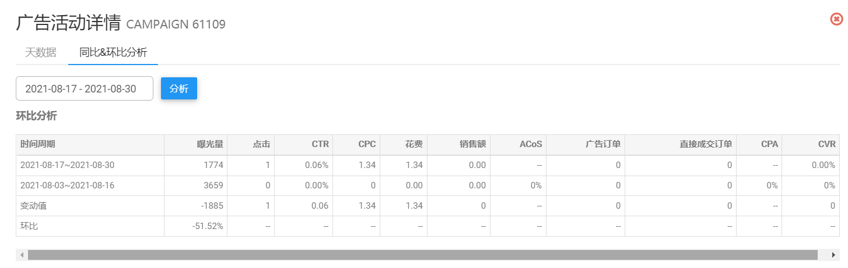Click the 花费 column header

[414, 144]
